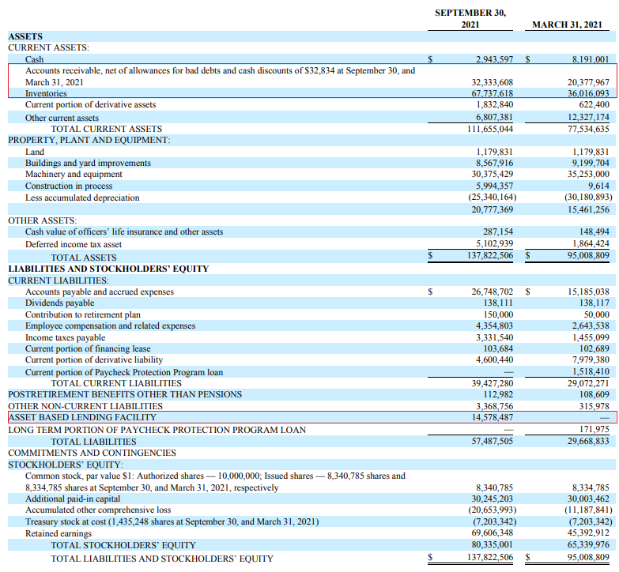Select PPP loan current value 1,518,410

tap(591, 371)
